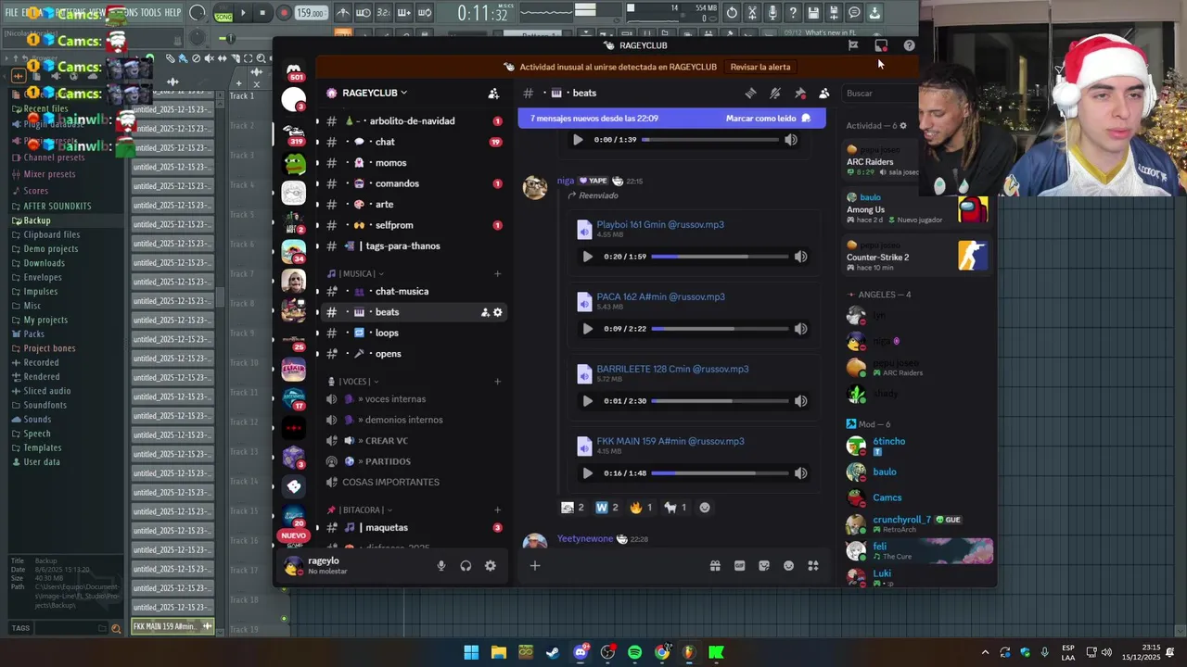Expand Downloads folder in FL browser

(x=44, y=263)
